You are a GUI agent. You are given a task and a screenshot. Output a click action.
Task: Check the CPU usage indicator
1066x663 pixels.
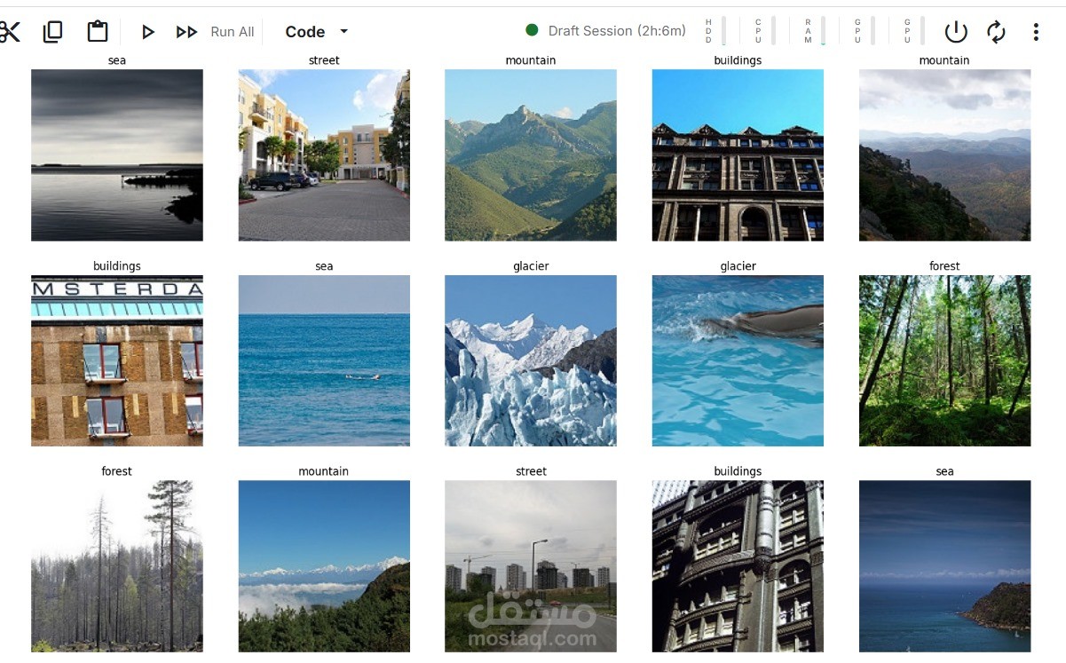click(x=766, y=30)
